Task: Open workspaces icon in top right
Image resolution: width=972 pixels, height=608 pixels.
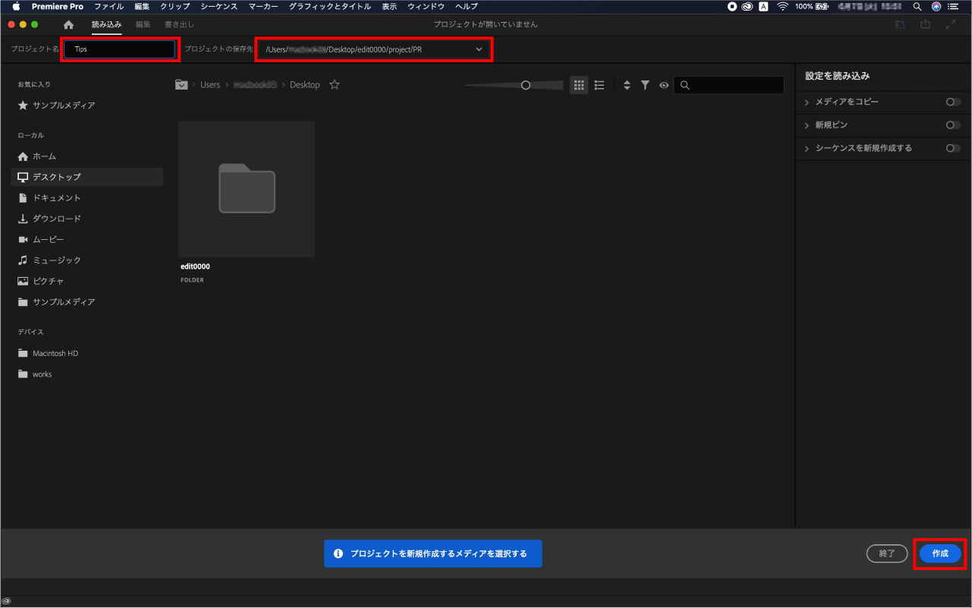Action: [900, 24]
